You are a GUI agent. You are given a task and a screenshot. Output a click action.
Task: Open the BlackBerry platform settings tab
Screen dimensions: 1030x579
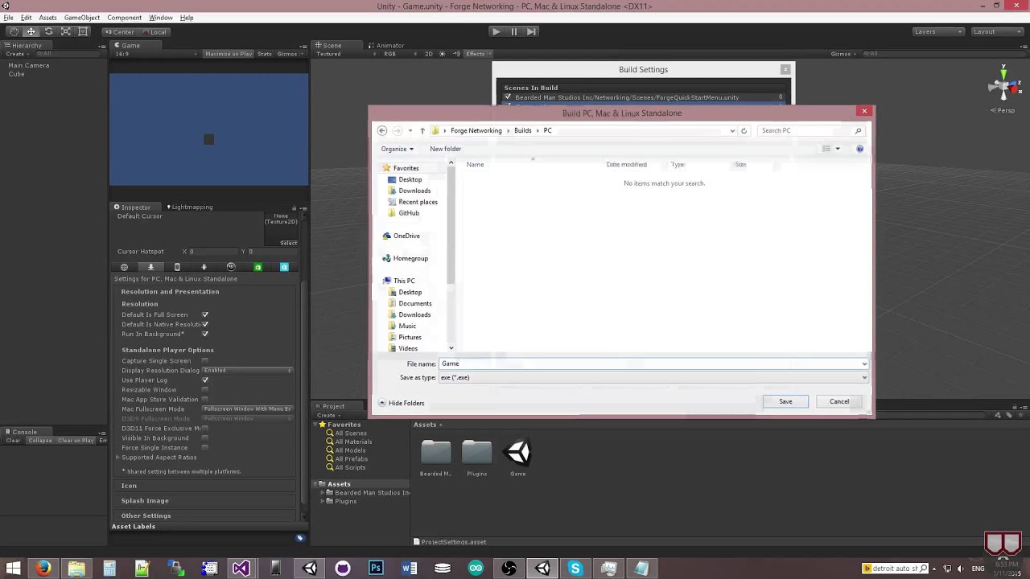point(231,267)
